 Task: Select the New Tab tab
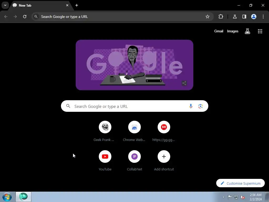point(40,5)
